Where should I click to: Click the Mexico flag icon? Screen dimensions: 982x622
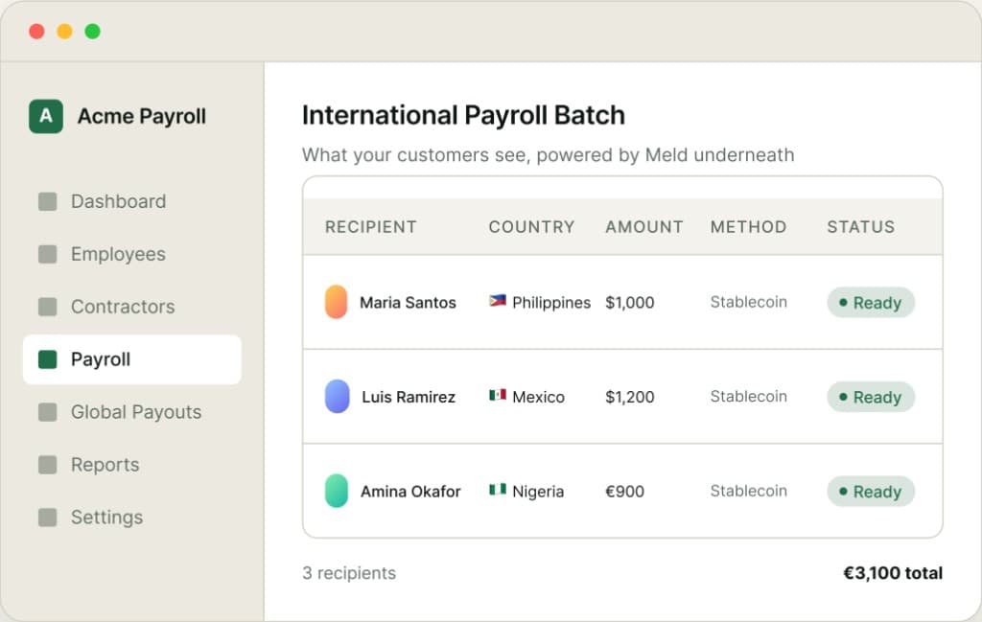click(498, 396)
